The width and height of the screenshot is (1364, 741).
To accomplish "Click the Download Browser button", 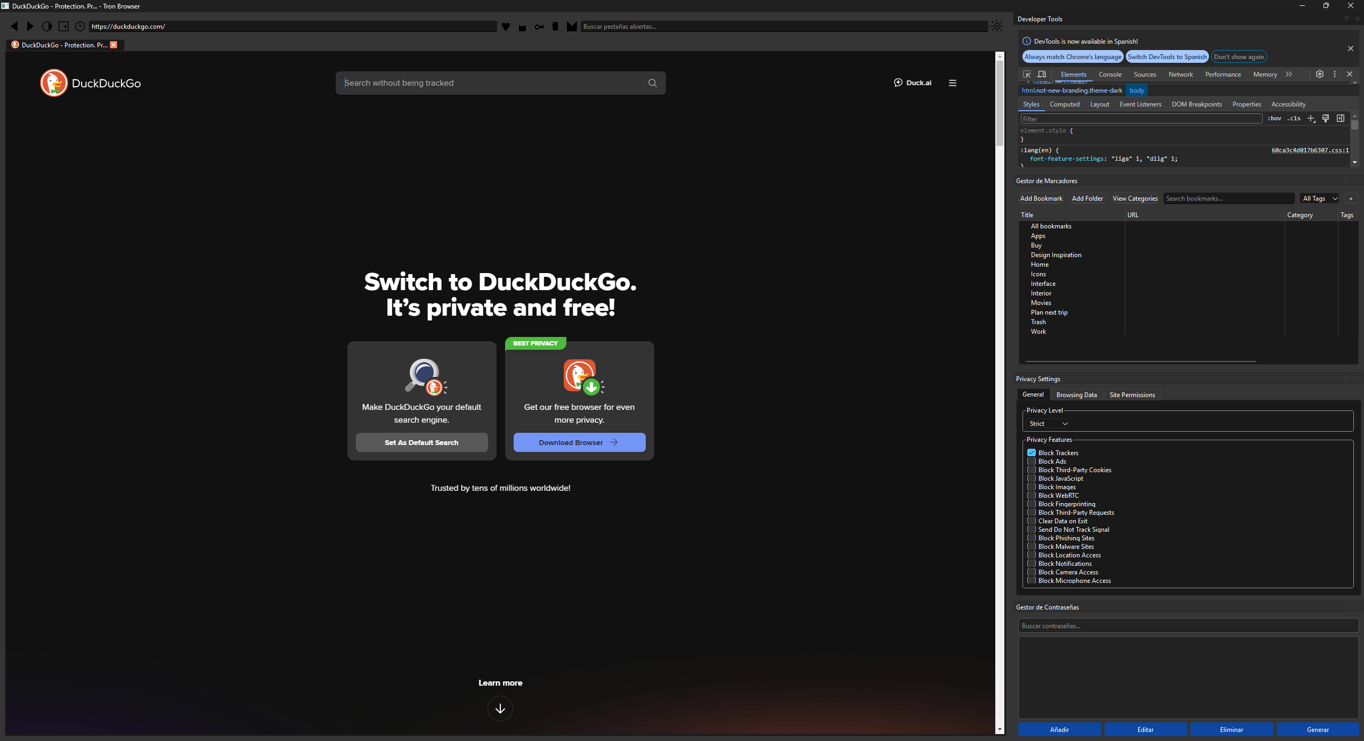I will tap(579, 442).
